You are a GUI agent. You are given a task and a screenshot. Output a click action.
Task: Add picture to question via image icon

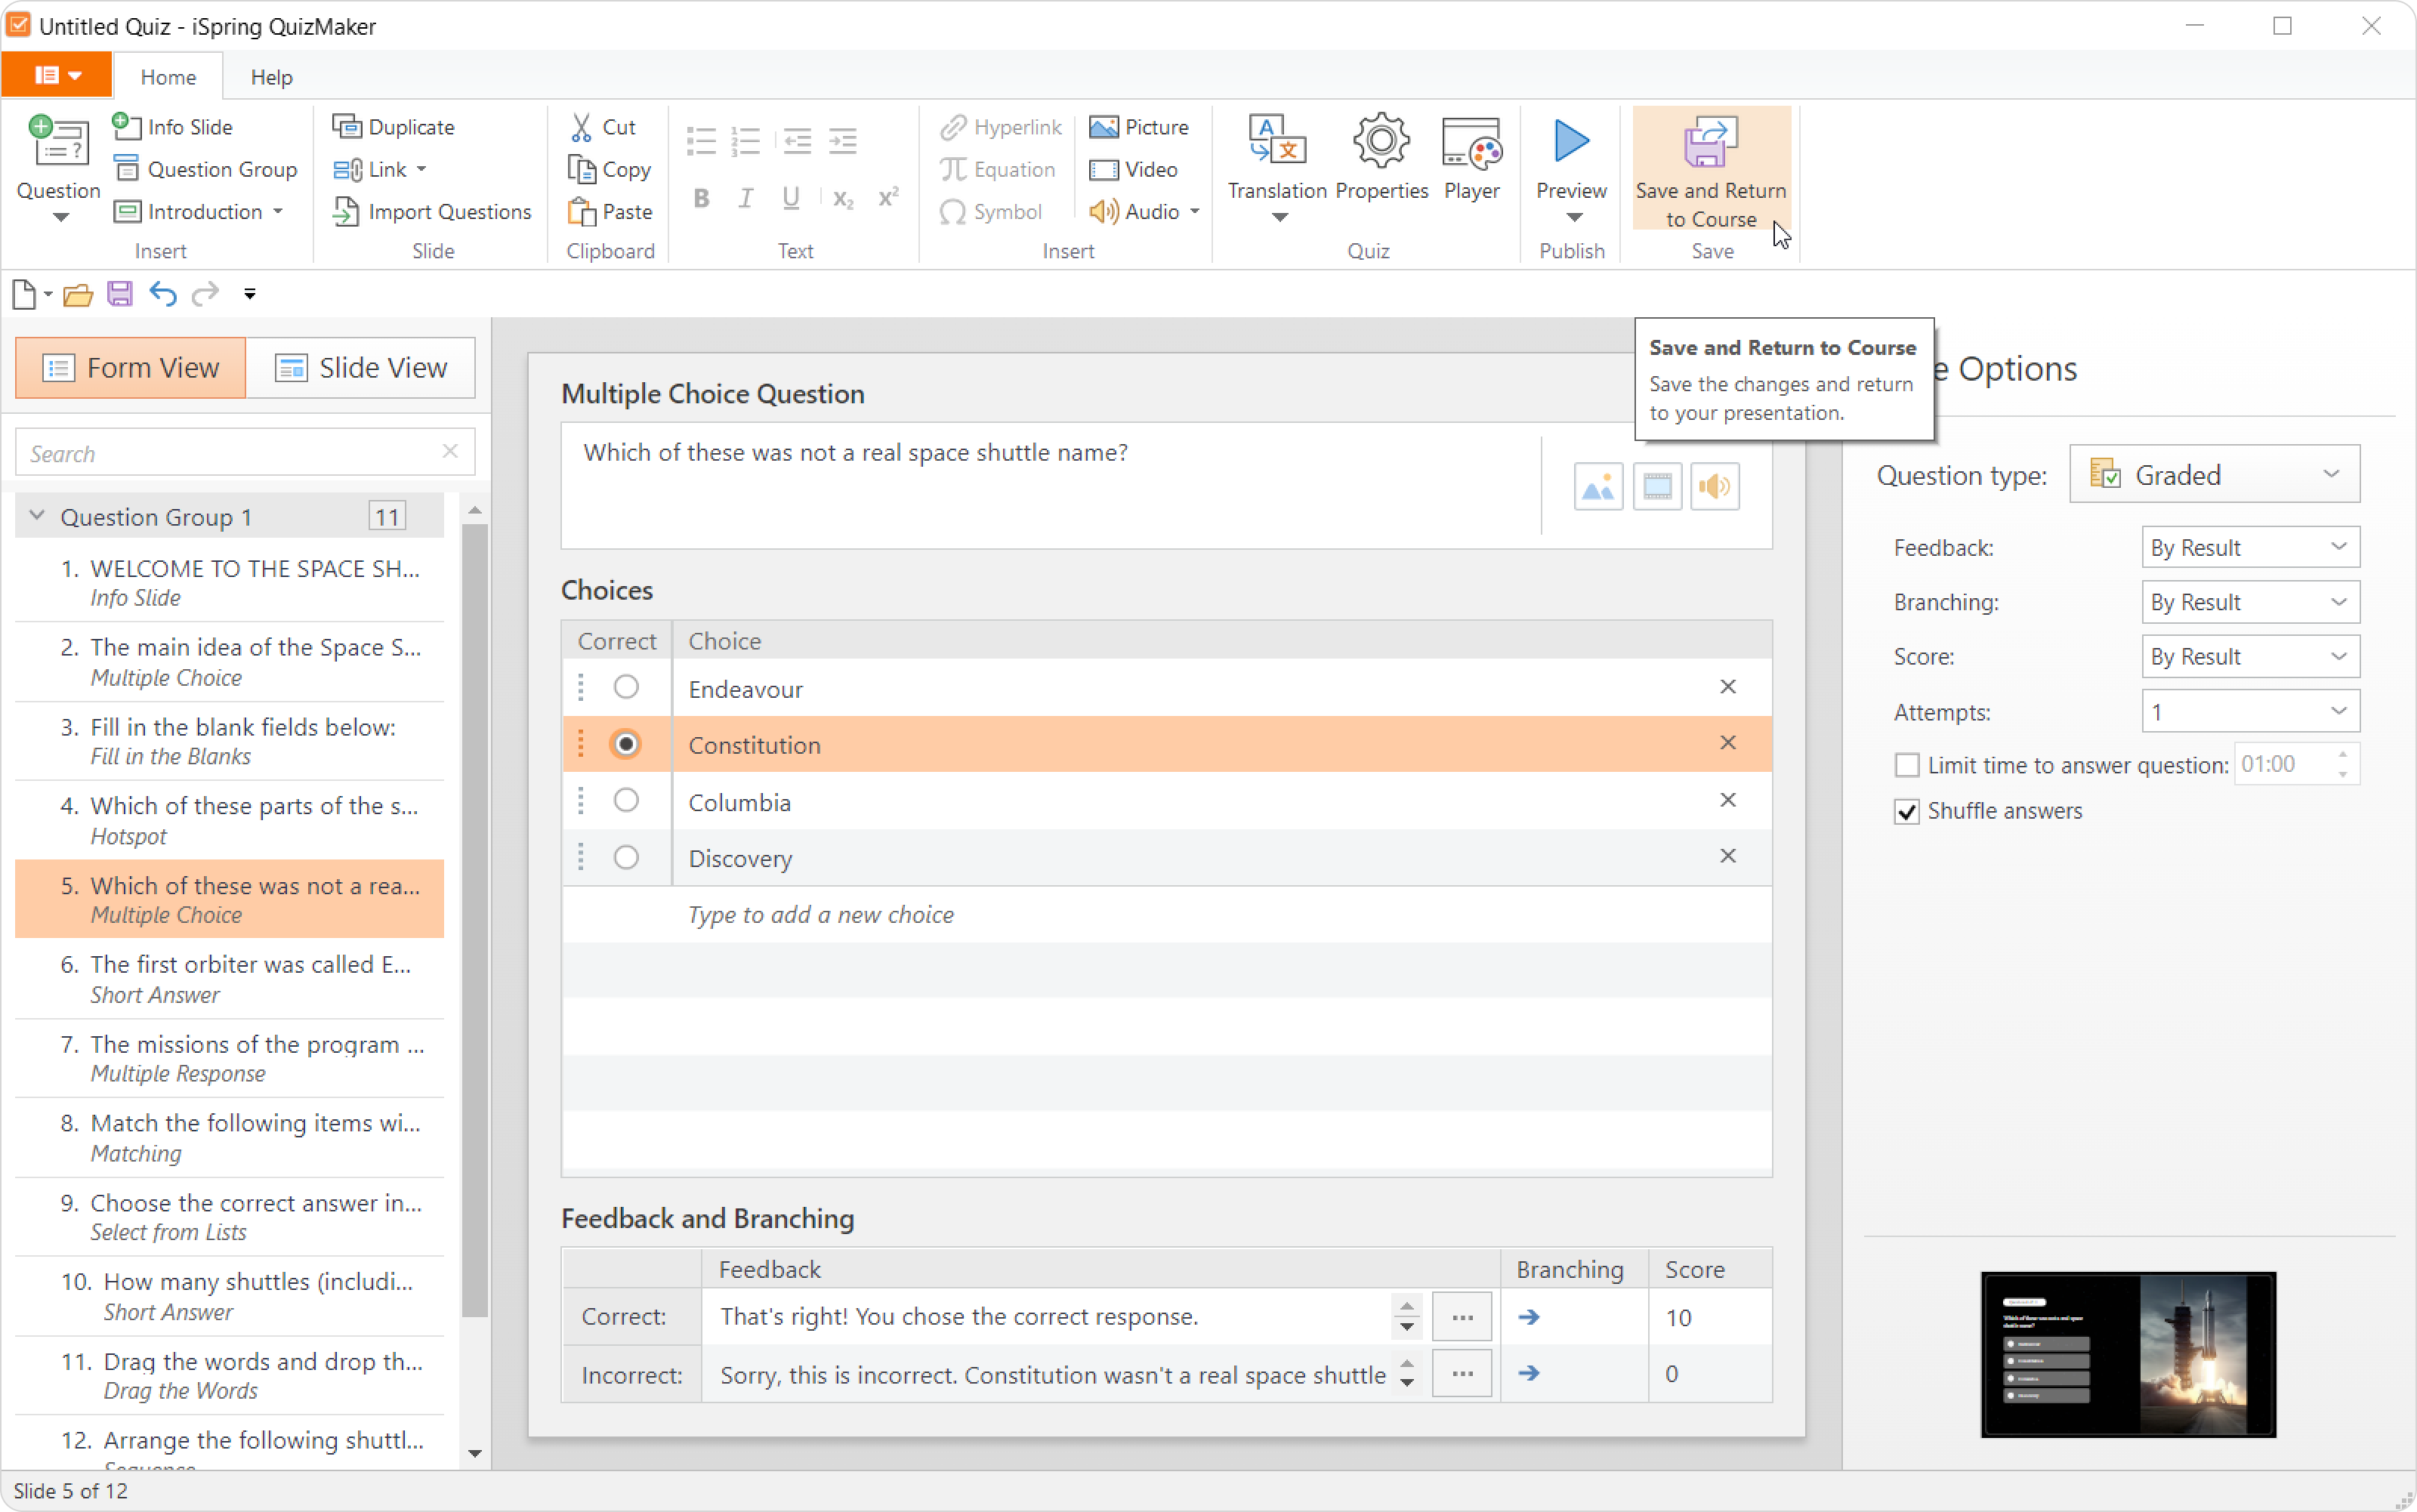tap(1598, 487)
